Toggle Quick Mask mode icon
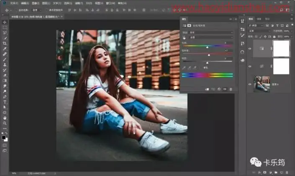Image resolution: width=295 pixels, height=176 pixels. pos(5,145)
